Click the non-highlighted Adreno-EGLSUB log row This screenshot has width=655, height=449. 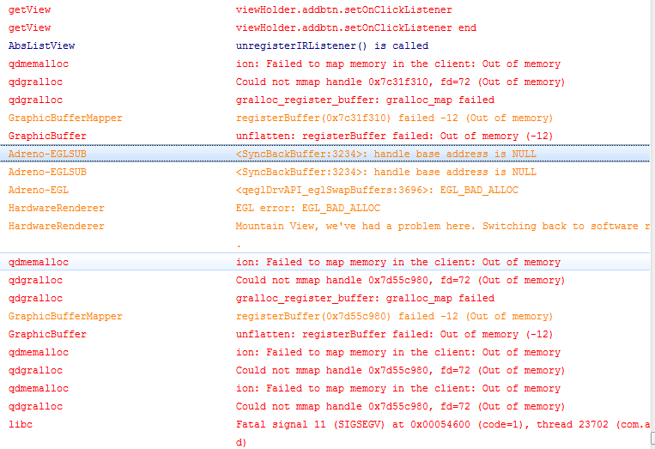pos(385,172)
